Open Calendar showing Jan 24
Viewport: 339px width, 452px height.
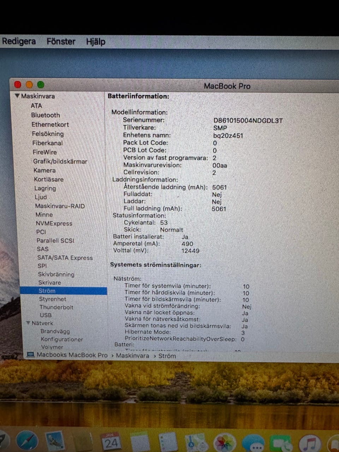111,442
